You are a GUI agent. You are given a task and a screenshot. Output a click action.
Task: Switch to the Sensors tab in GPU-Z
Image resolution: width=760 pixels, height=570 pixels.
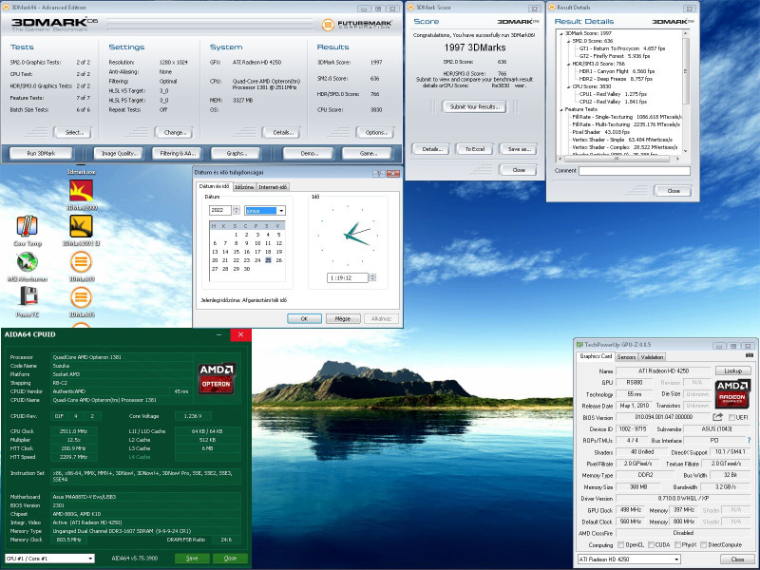626,357
